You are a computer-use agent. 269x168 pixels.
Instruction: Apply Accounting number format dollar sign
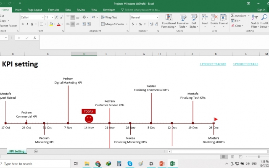133,24
